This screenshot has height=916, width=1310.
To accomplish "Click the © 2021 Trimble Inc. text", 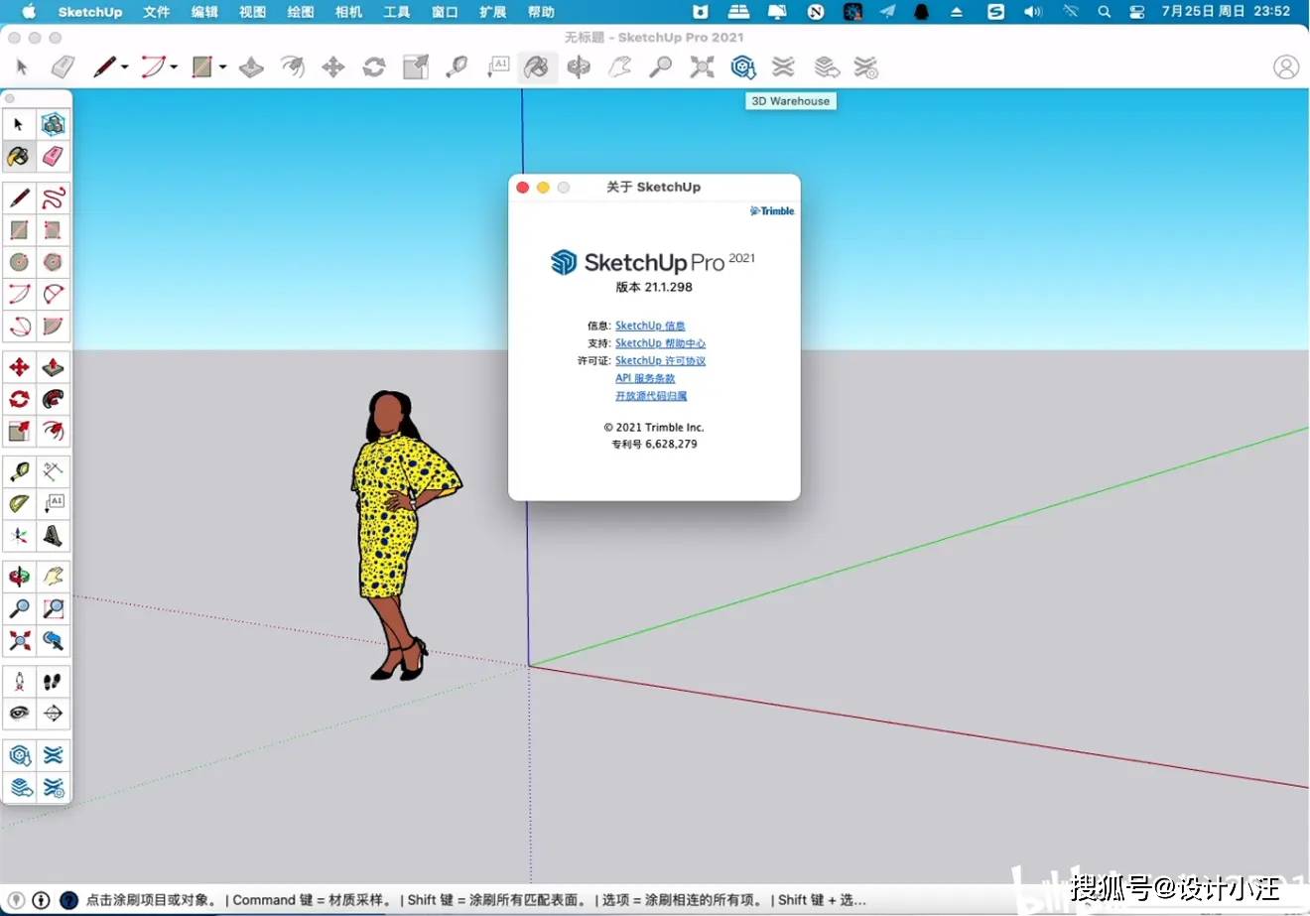I will click(654, 428).
